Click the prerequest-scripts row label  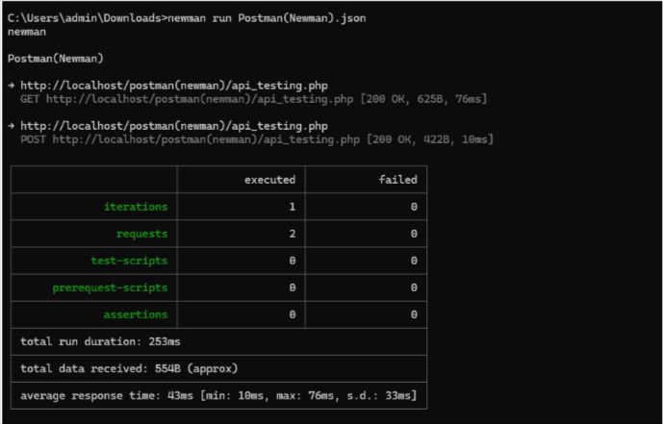click(x=110, y=287)
